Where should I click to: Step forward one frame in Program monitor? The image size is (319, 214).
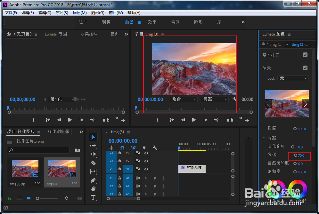point(206,120)
